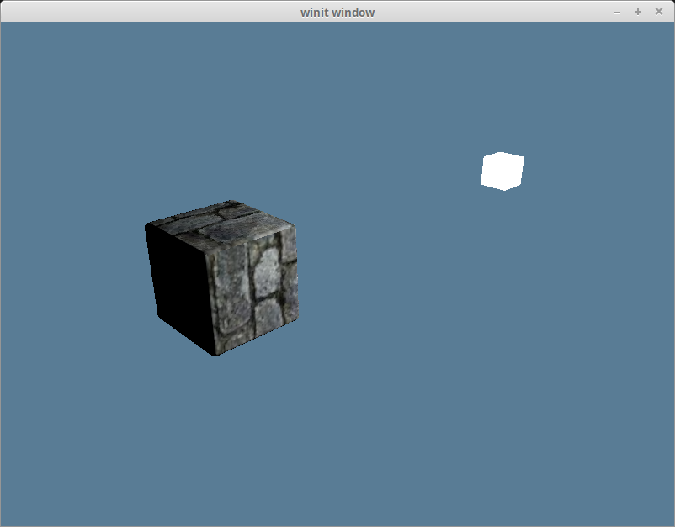The height and width of the screenshot is (527, 675).
Task: Select the stone-textured cube
Action: 223,277
